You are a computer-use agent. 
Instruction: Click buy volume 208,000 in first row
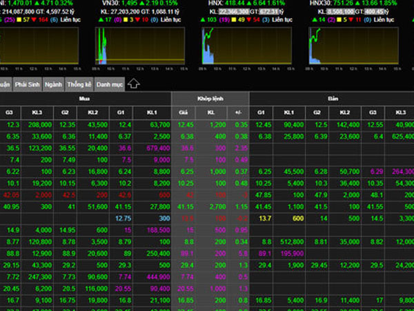click(x=40, y=124)
